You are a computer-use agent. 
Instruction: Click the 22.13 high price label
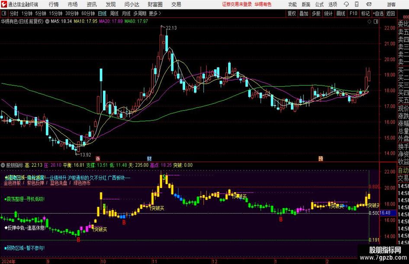click(x=171, y=28)
